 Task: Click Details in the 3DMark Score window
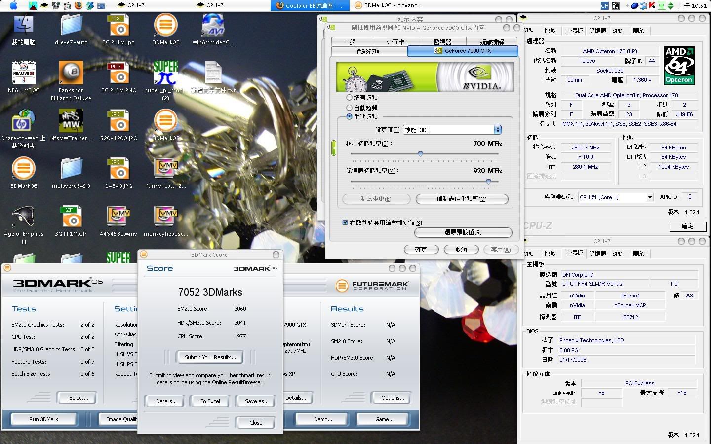click(166, 401)
